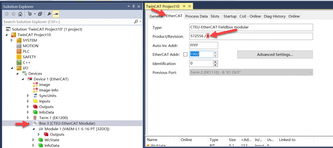Enable the EtherCAT Addr checkbox

185,55
